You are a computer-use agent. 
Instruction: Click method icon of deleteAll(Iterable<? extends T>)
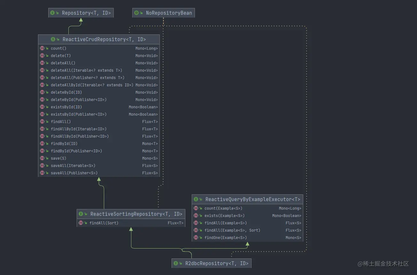coord(42,70)
